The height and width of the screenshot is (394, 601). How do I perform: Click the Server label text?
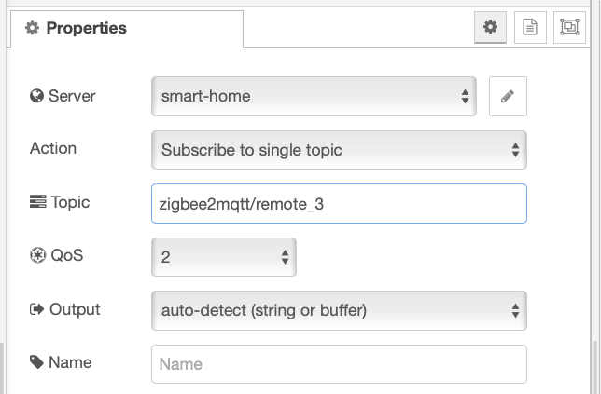pyautogui.click(x=72, y=96)
